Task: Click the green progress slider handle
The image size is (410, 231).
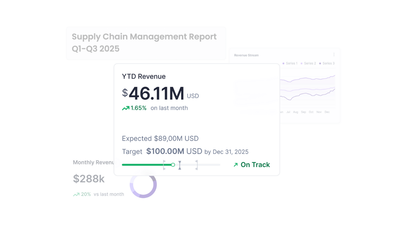Action: 173,165
